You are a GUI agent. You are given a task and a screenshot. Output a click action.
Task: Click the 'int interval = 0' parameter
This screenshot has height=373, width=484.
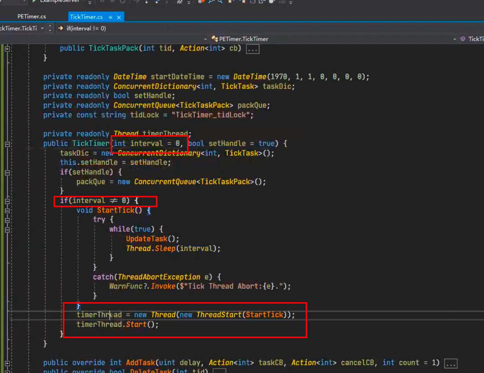point(147,143)
